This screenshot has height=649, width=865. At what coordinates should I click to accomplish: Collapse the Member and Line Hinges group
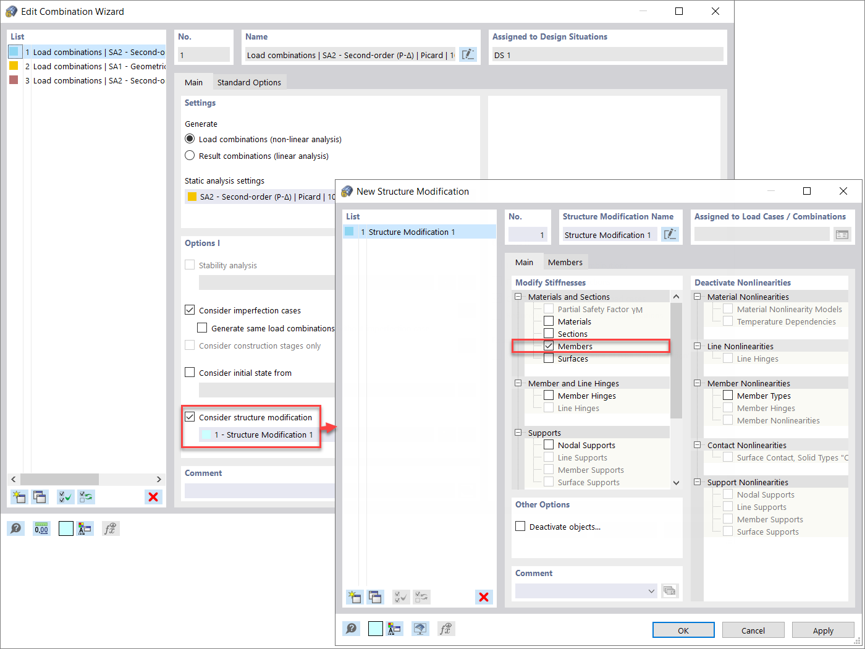pyautogui.click(x=518, y=383)
